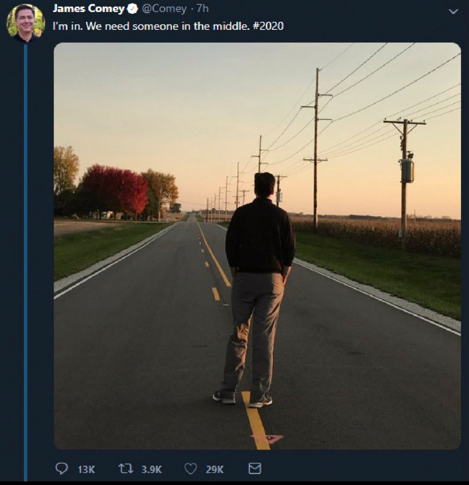Open James Comey's profile avatar picture
This screenshot has height=485, width=469.
[26, 23]
